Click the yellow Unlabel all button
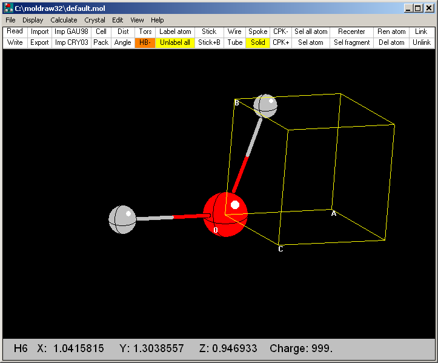This screenshot has height=363, width=438. (175, 42)
